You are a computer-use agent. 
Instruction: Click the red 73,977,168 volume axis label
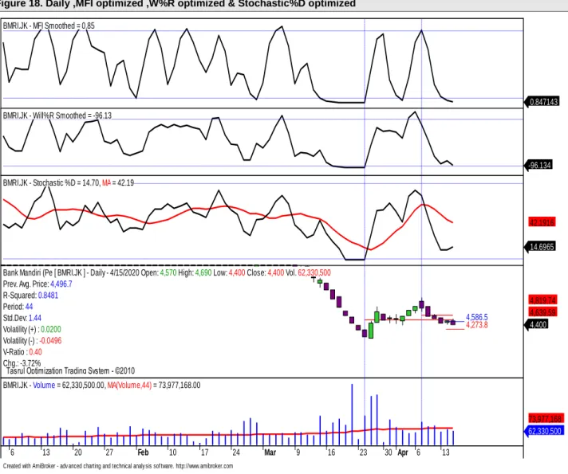click(x=545, y=419)
